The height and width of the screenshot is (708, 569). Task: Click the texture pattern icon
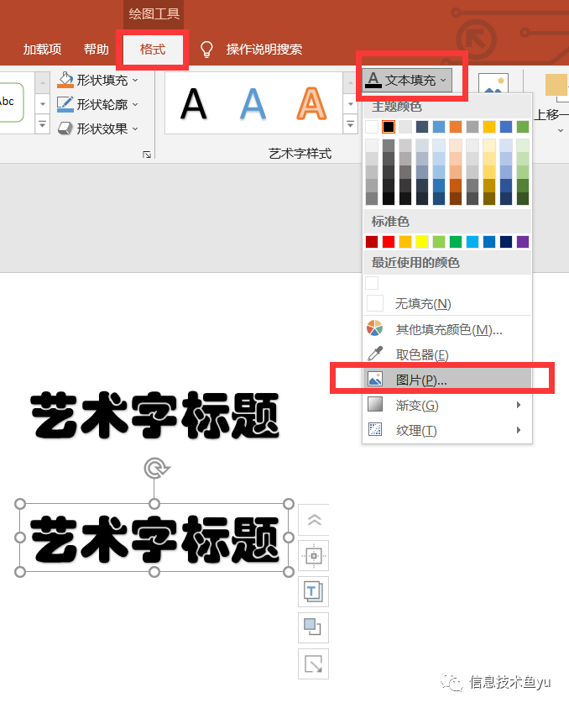point(375,429)
